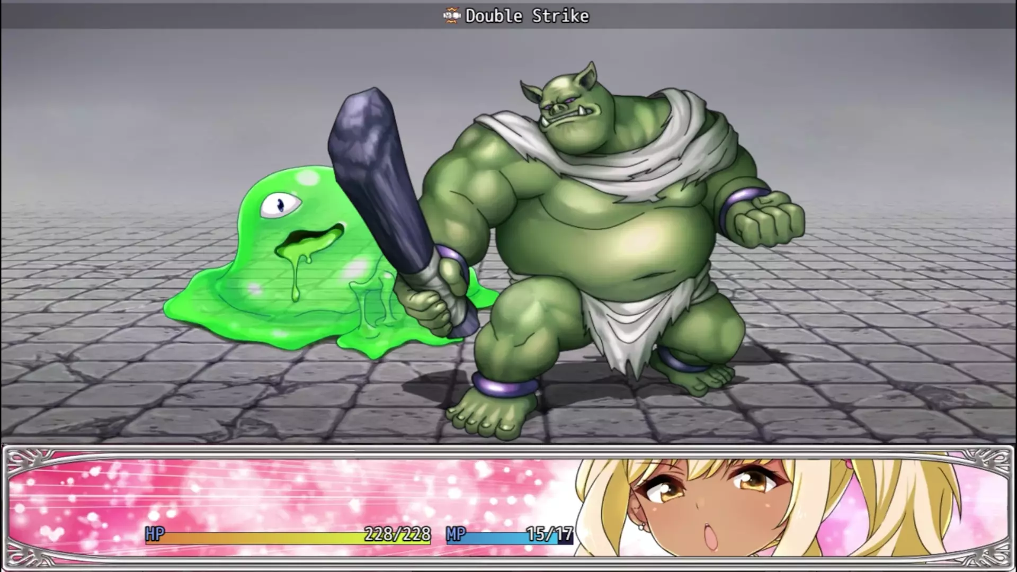1017x572 pixels.
Task: Click the Double Strike skill icon
Action: pyautogui.click(x=451, y=16)
